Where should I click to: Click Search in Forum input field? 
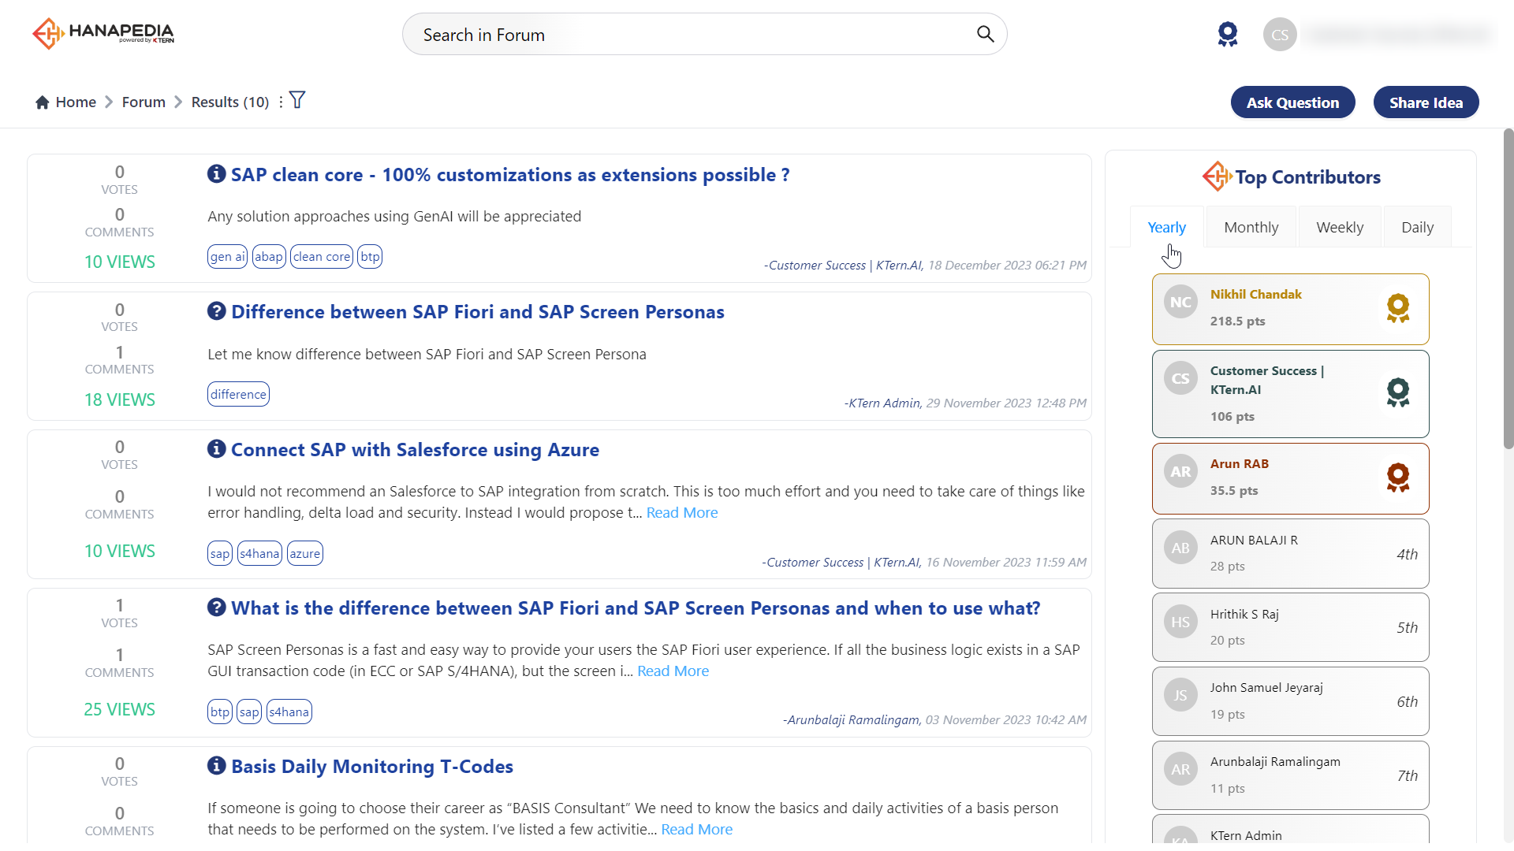coord(704,34)
